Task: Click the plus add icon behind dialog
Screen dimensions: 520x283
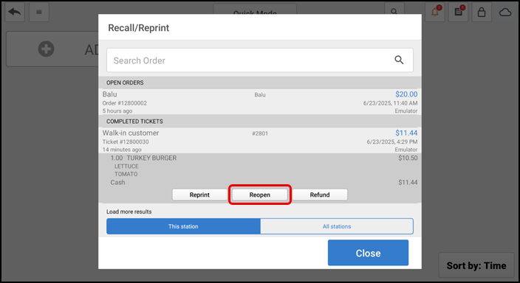Action: pos(46,49)
